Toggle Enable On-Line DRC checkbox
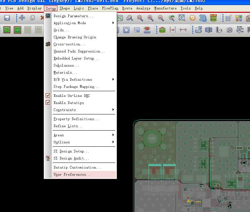 pos(48,96)
